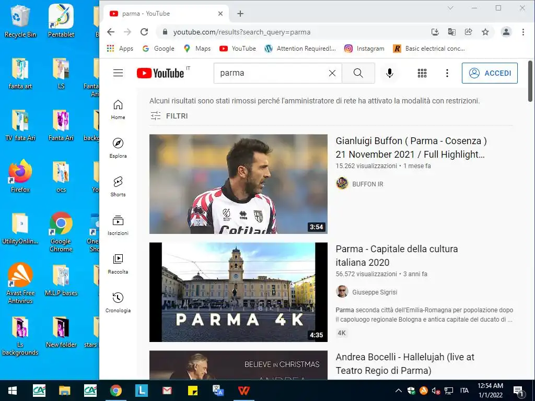Visit the BUFFON IR channel

(x=367, y=184)
